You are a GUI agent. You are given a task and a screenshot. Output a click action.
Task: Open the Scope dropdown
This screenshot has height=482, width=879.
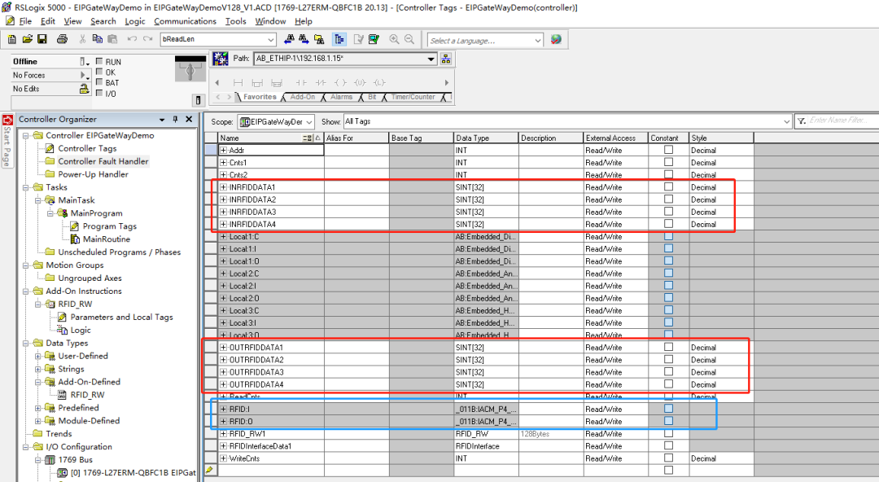309,122
